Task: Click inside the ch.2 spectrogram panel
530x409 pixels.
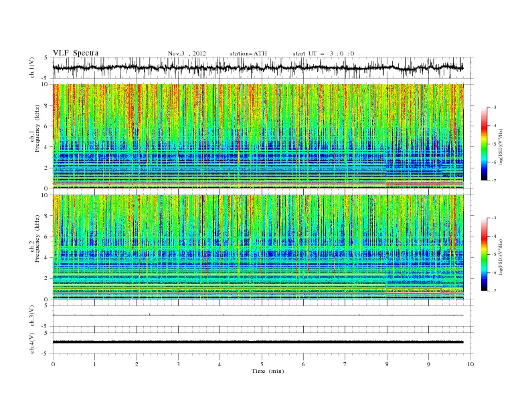Action: pos(258,247)
